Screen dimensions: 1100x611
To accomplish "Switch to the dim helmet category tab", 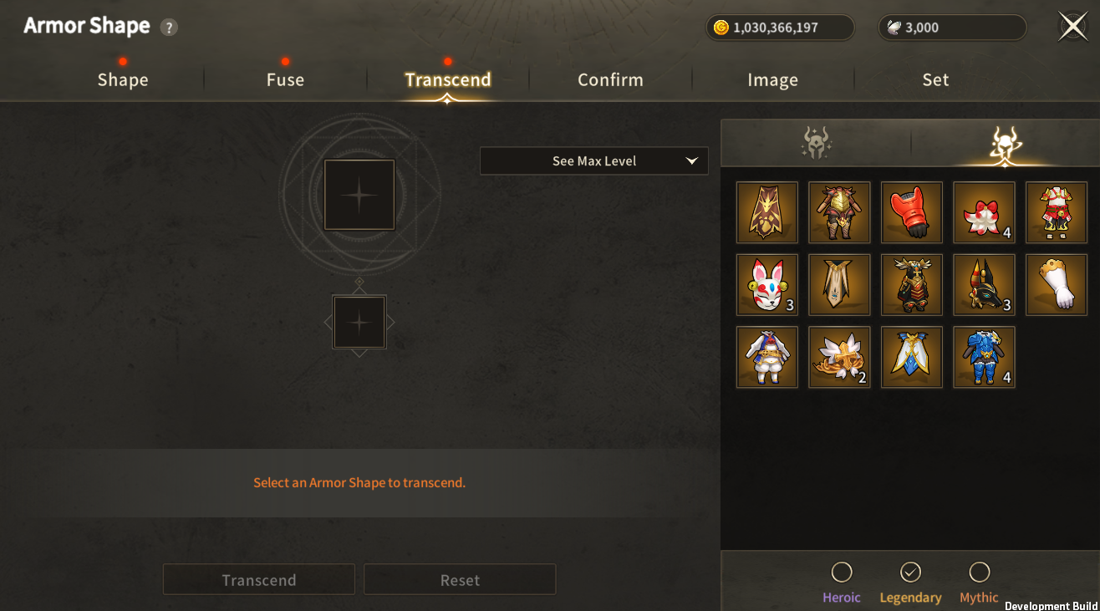I will tap(815, 143).
